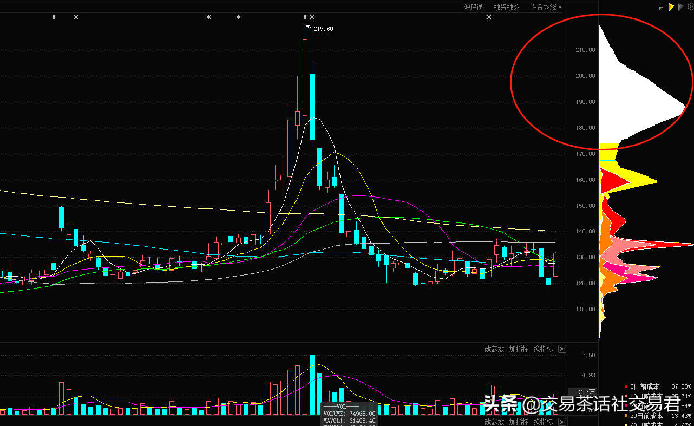Click 改参数 in the volume panel header
Image resolution: width=694 pixels, height=426 pixels.
click(x=494, y=349)
